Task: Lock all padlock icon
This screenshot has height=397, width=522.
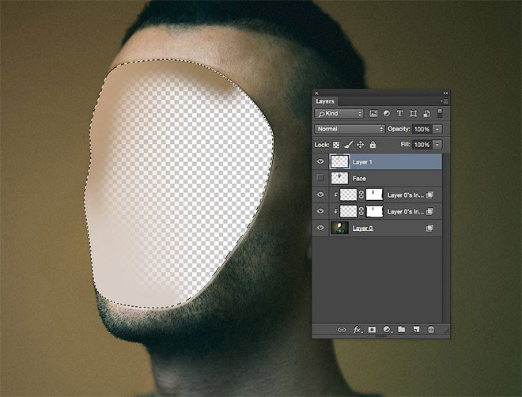Action: click(x=373, y=145)
